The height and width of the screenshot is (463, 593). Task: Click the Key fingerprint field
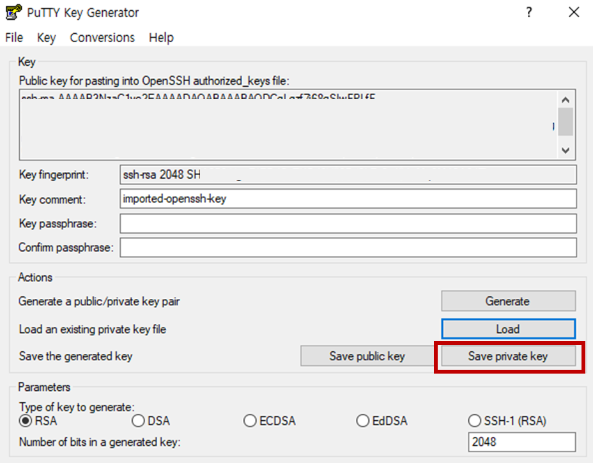point(348,174)
